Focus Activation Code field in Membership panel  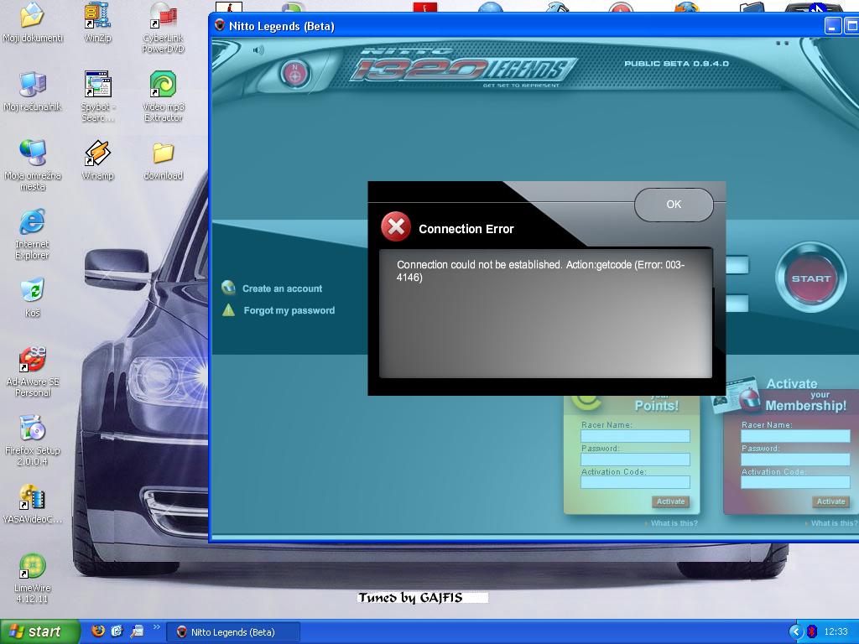click(x=795, y=482)
